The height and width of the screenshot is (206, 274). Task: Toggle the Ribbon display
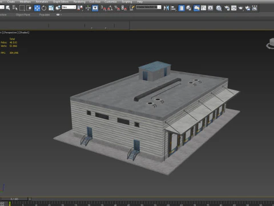[x=196, y=8]
